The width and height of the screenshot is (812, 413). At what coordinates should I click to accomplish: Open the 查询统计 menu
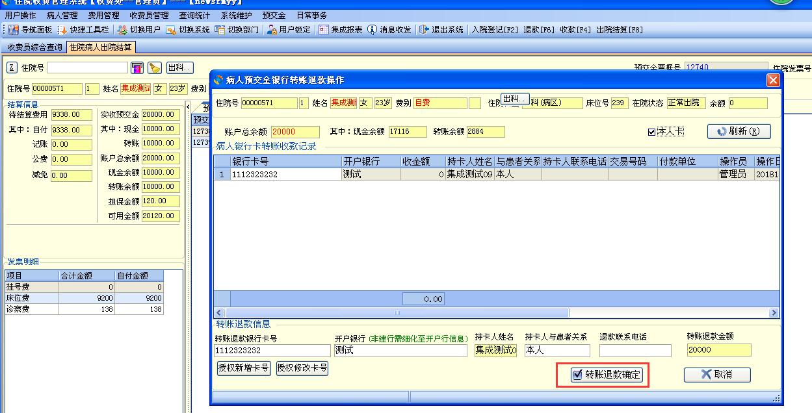tap(194, 15)
